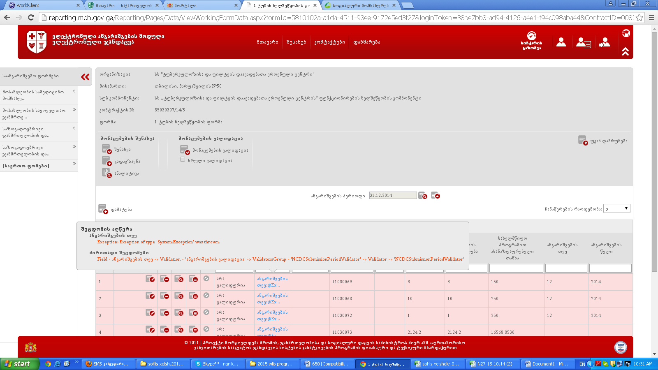Enable the სრული ვალიდაცია checkbox
The image size is (658, 370).
[183, 160]
